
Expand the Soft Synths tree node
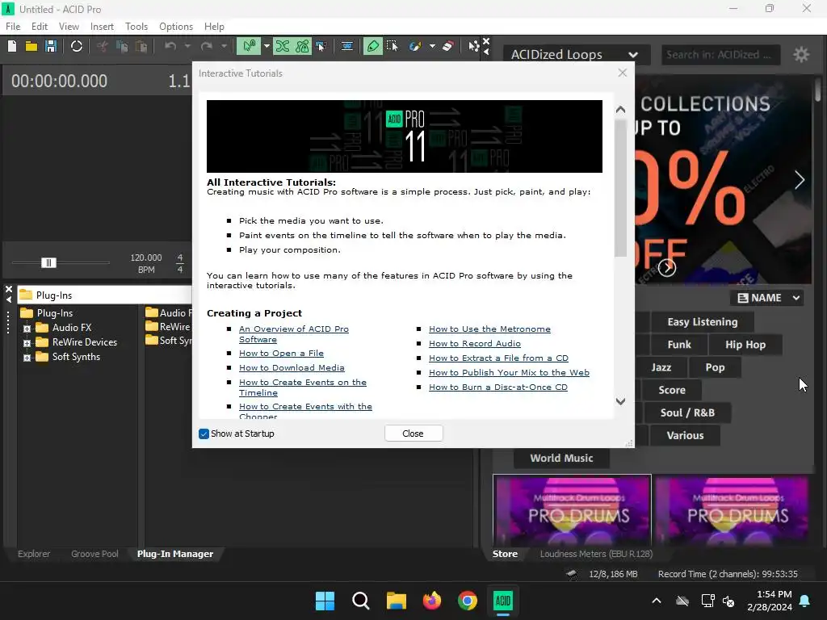pyautogui.click(x=27, y=358)
